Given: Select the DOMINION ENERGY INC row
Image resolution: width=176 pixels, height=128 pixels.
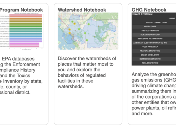Looking at the screenshot, I should 154,59.
